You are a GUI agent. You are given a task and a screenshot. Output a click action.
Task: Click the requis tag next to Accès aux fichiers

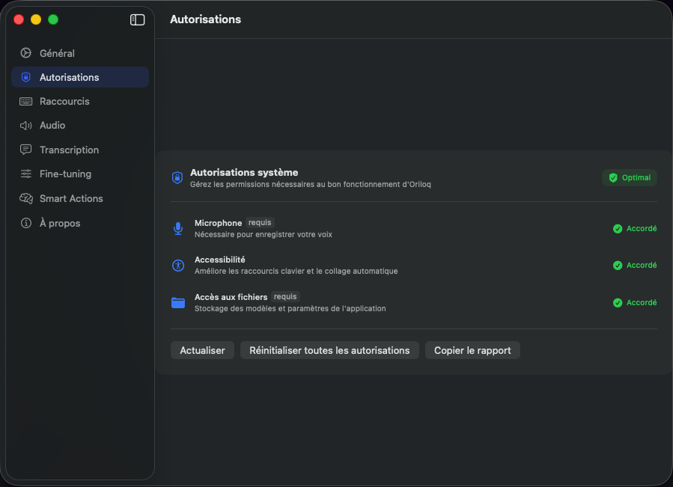[x=285, y=296]
